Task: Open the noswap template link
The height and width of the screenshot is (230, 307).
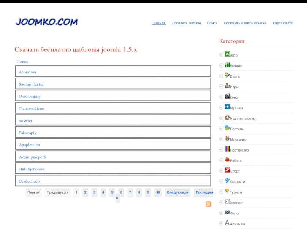Action: 25,121
